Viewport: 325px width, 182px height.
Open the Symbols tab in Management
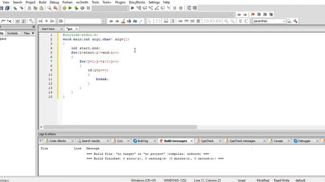tap(12, 33)
